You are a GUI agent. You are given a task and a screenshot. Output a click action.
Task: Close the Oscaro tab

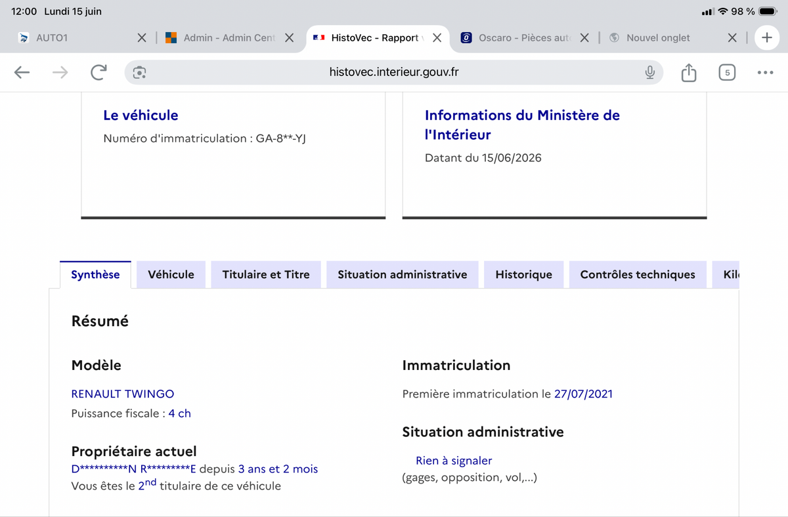pyautogui.click(x=584, y=38)
